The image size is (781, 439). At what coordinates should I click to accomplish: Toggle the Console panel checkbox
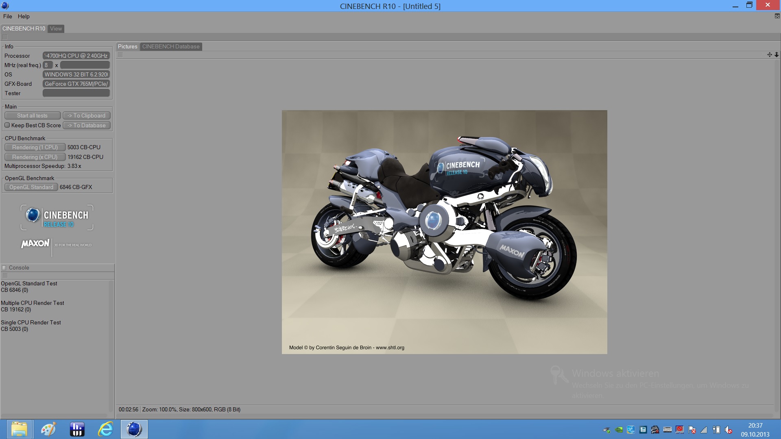point(4,267)
